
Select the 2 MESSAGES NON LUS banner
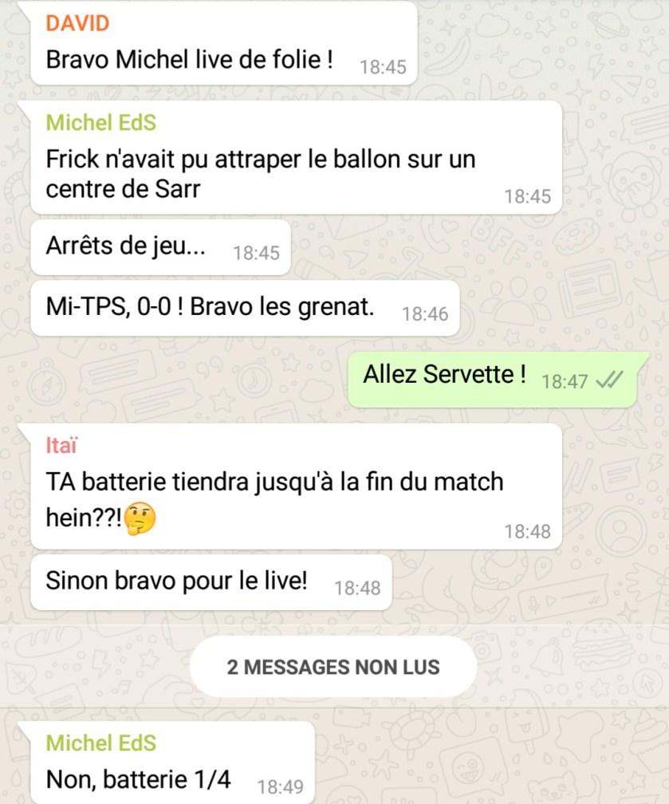[x=333, y=667]
